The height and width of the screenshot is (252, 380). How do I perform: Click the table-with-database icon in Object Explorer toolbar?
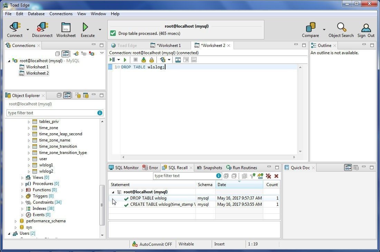tap(86, 95)
